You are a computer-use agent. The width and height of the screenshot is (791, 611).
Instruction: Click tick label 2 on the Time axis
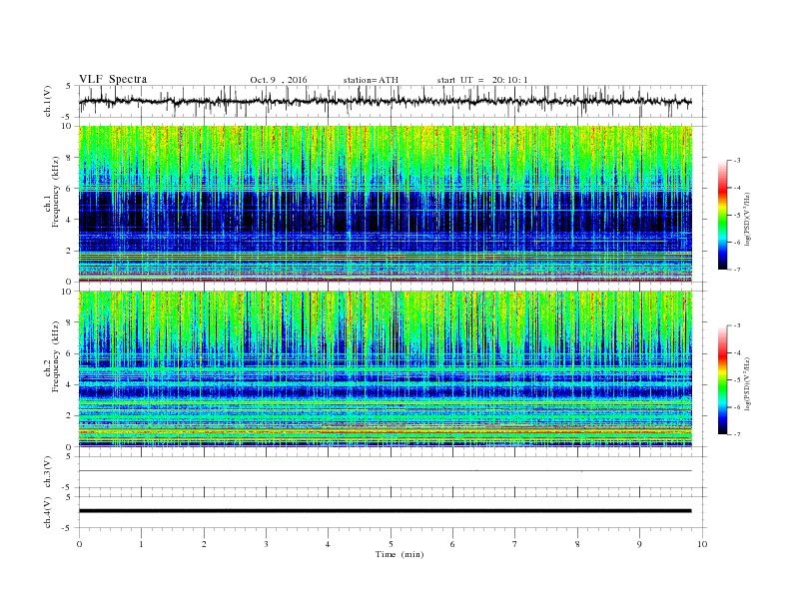(x=204, y=544)
